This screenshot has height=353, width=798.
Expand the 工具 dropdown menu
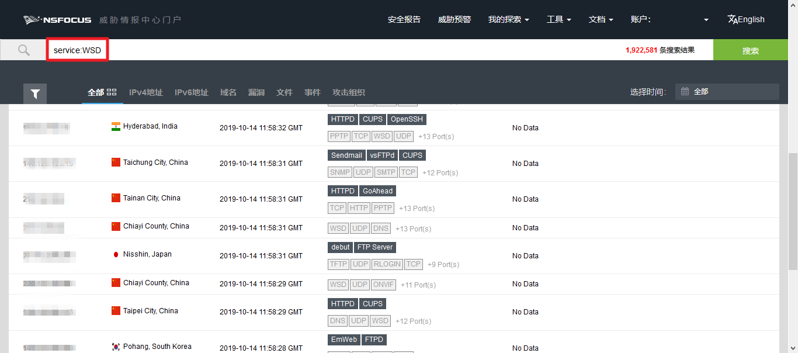click(x=558, y=19)
